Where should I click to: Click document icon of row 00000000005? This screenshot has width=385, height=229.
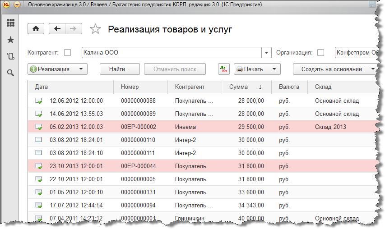[x=38, y=179]
